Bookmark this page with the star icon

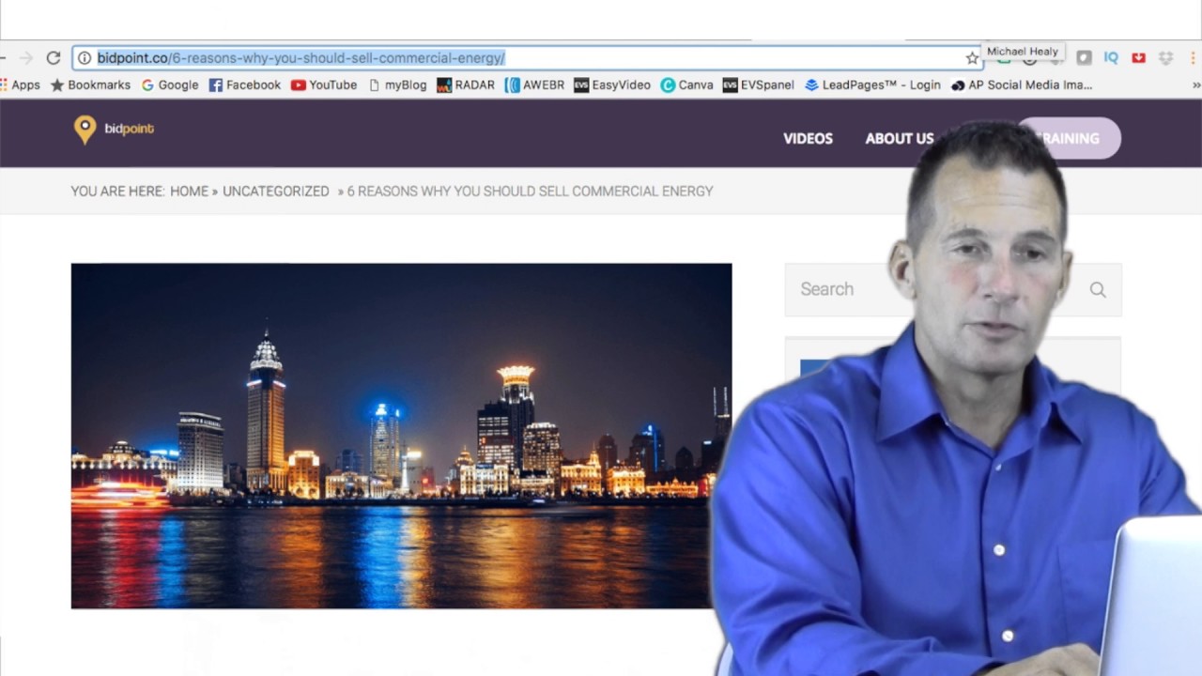point(972,58)
